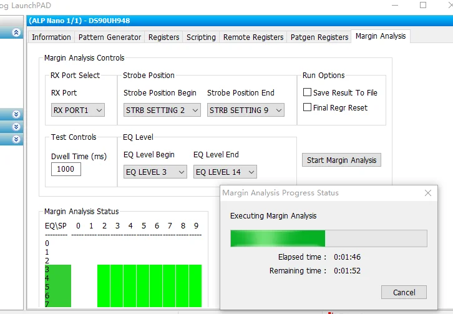453x314 pixels.
Task: Click Start Margin Analysis button
Action: click(x=341, y=160)
